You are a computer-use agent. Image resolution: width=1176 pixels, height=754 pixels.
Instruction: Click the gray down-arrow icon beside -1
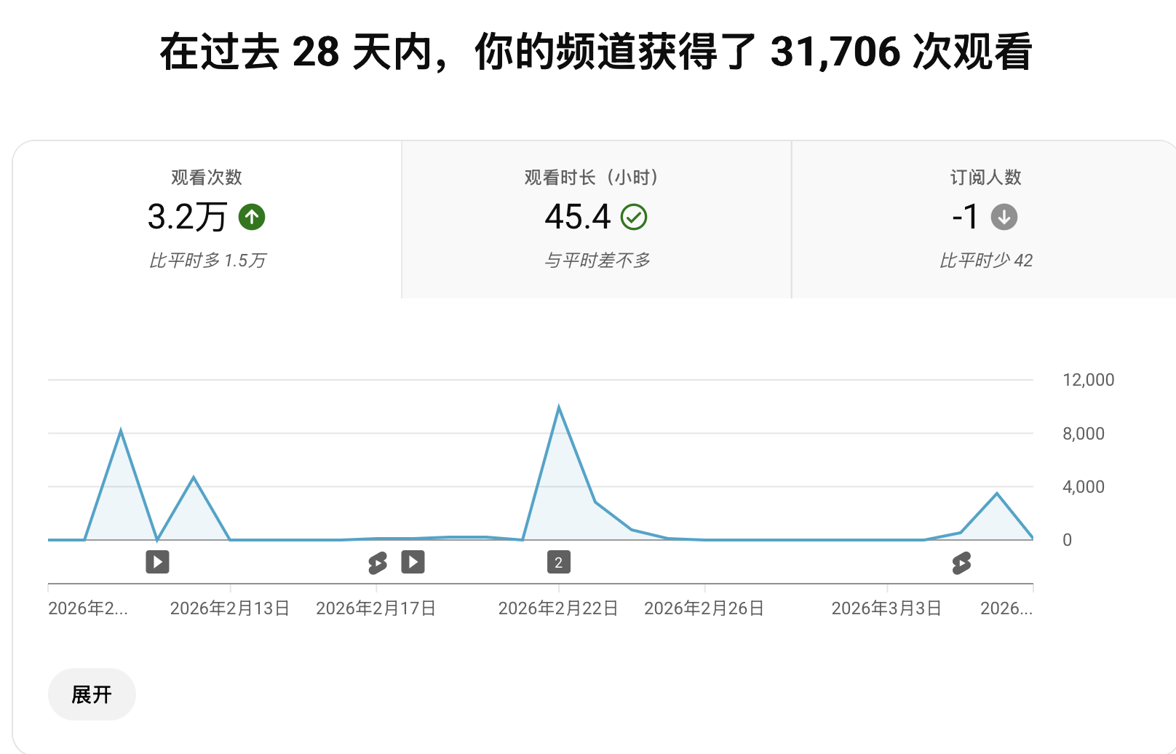click(x=1004, y=217)
